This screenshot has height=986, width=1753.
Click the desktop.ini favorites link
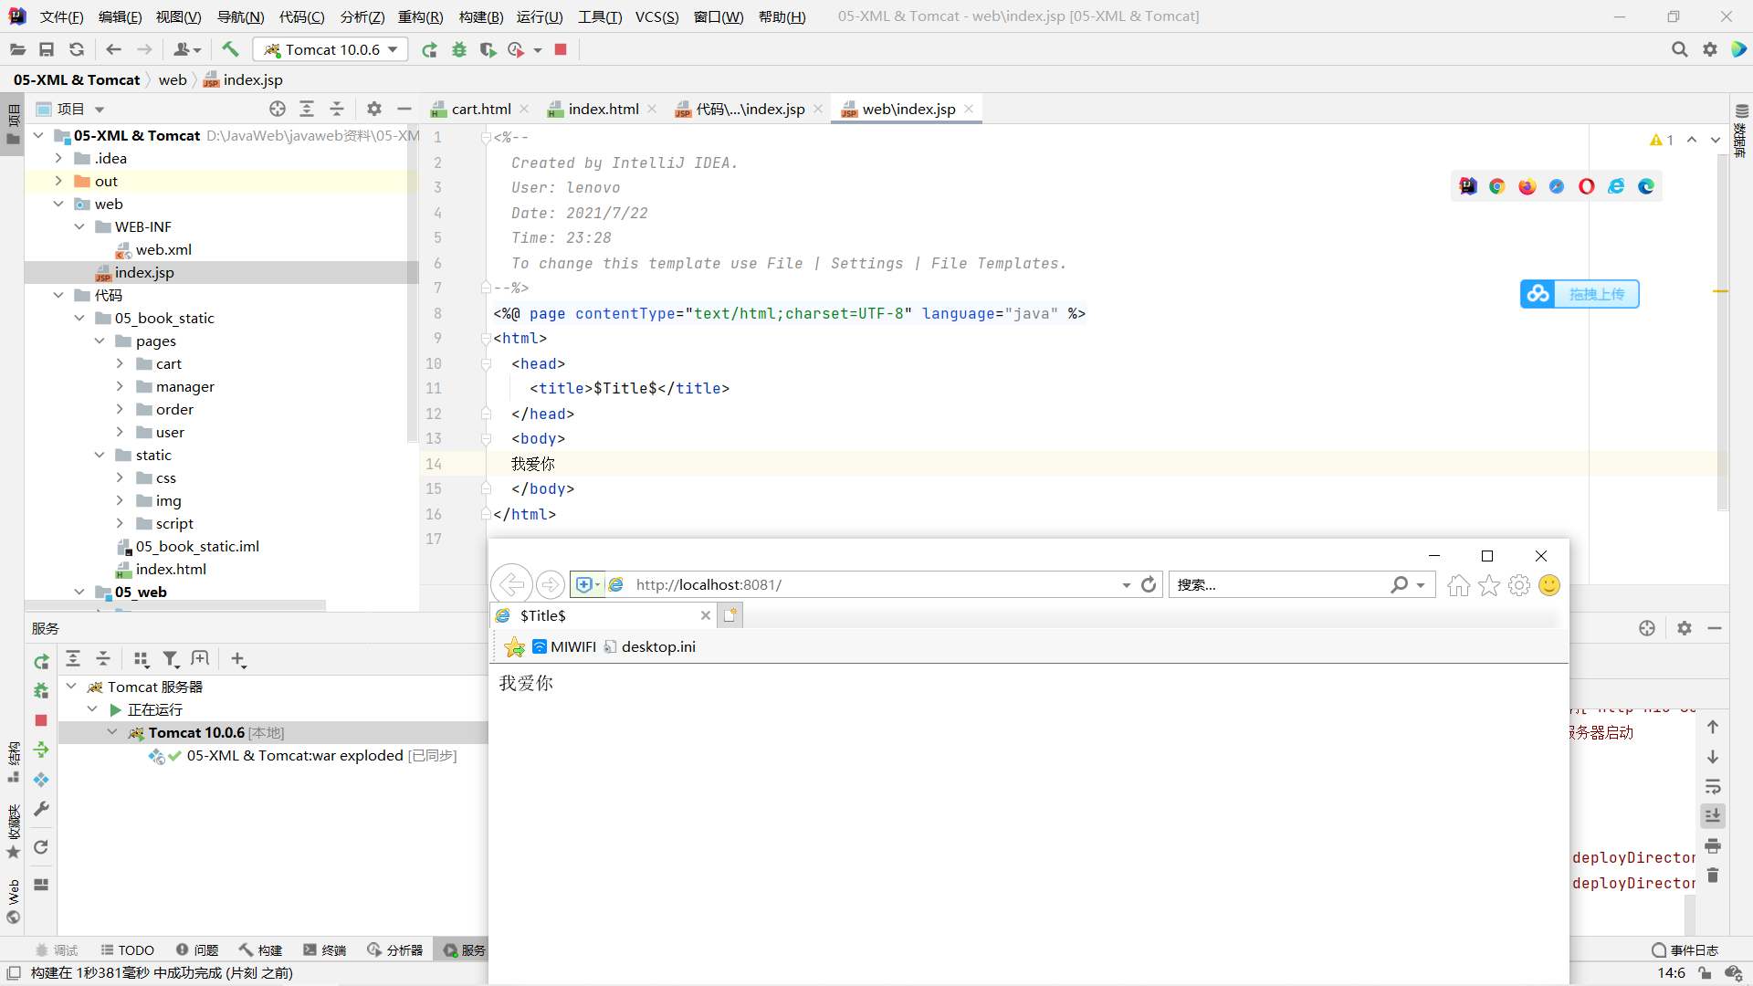[x=649, y=646]
